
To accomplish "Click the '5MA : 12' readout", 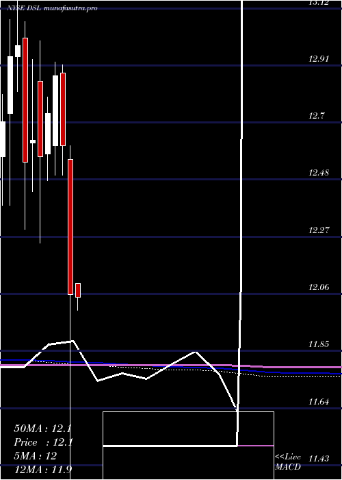I will pyautogui.click(x=35, y=456).
